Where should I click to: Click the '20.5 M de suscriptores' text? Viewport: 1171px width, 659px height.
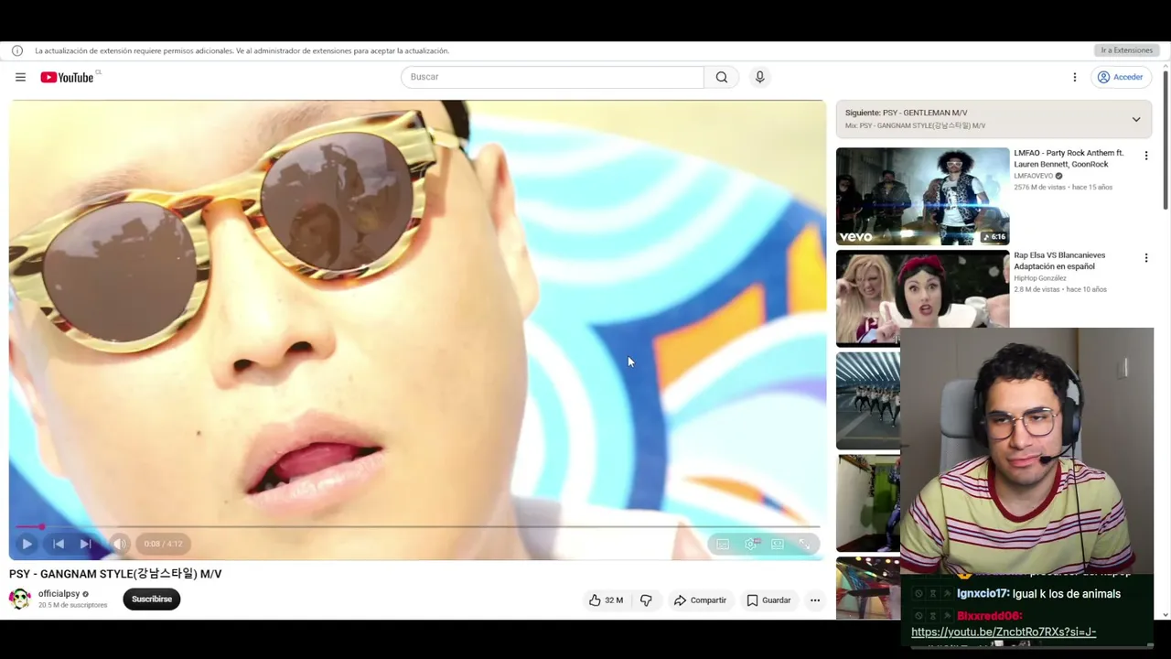pos(72,605)
